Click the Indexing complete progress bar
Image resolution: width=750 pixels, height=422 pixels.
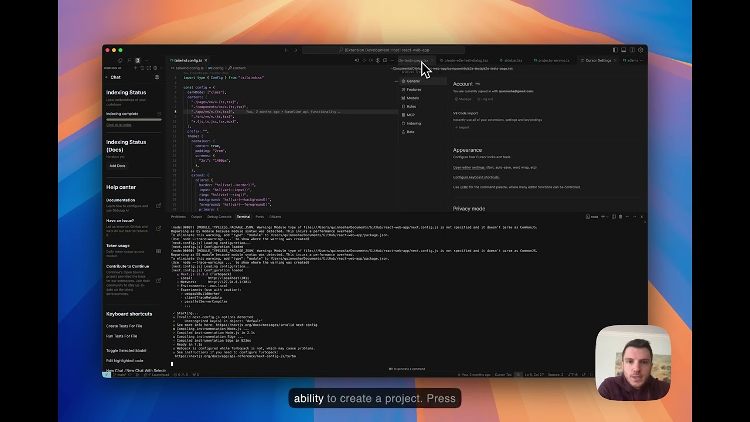point(134,120)
